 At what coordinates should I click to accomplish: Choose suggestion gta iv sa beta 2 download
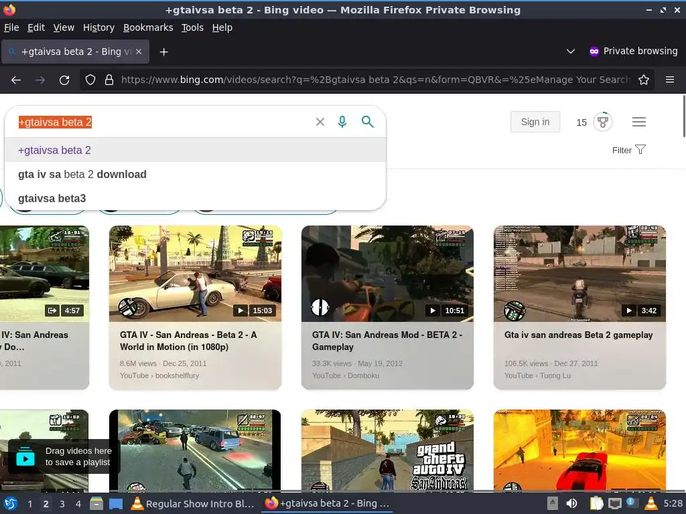click(x=195, y=175)
